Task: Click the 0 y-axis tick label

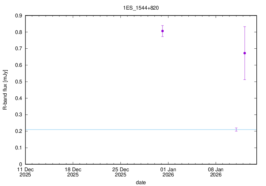Action: pyautogui.click(x=21, y=164)
